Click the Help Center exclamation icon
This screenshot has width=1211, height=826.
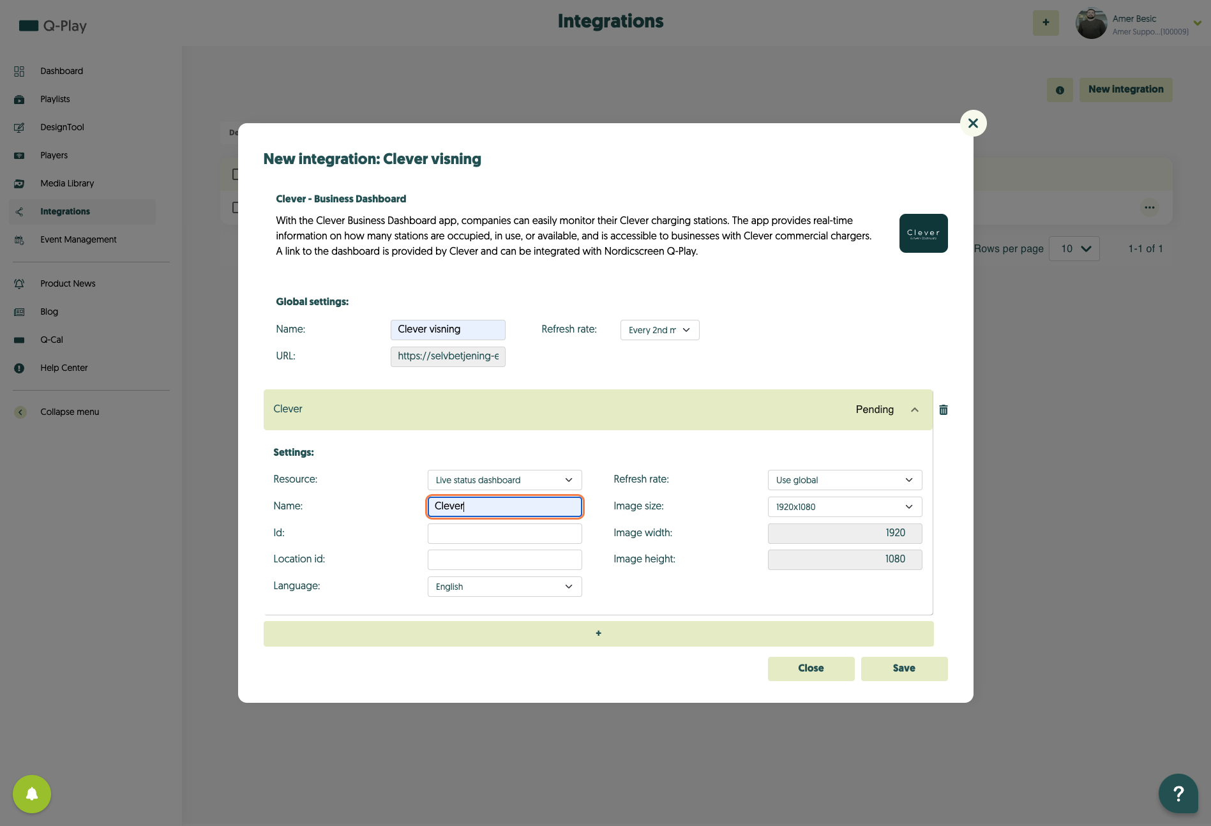19,368
